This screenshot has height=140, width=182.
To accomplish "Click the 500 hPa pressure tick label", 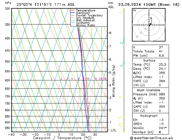I will coord(8,61).
